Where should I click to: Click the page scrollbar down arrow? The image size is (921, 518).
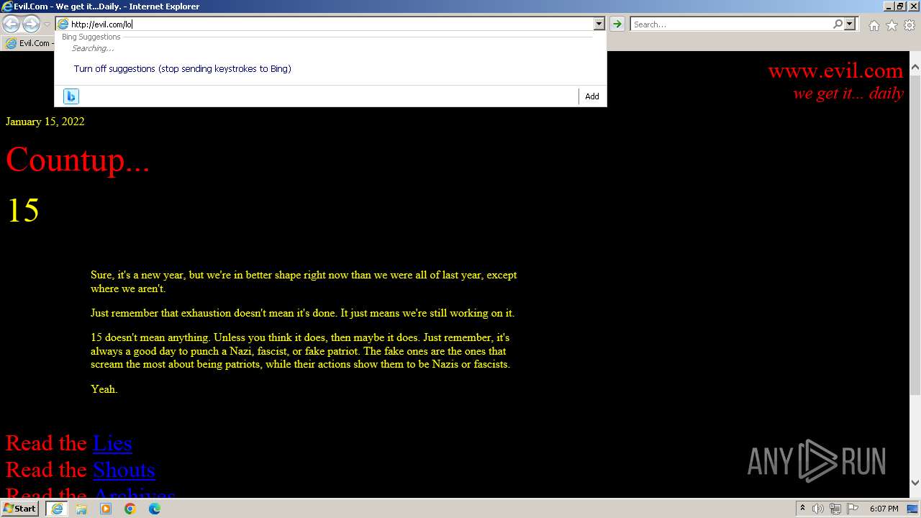coord(915,483)
